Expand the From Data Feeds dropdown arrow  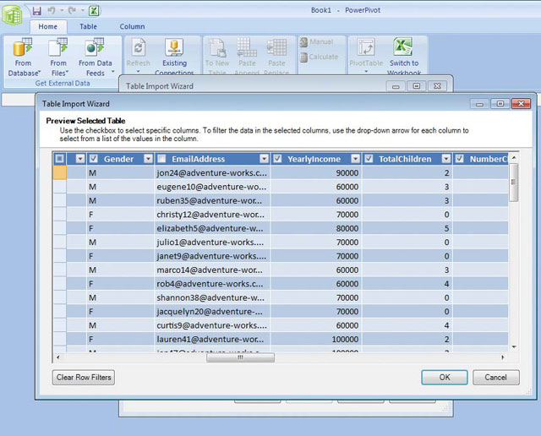click(112, 73)
